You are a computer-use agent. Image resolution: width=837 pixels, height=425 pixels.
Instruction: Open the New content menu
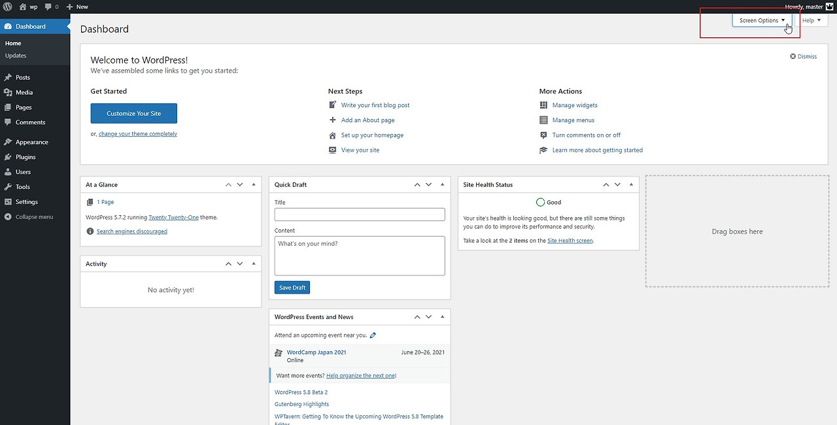(x=77, y=7)
